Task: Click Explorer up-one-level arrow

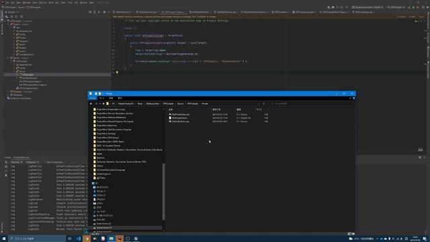Action: click(x=103, y=104)
